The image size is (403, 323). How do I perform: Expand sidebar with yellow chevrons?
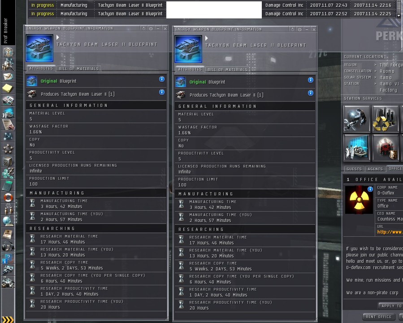8,320
